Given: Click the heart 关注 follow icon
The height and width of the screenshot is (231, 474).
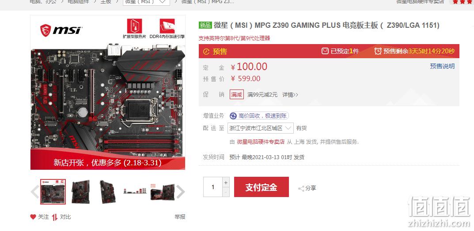Looking at the screenshot, I should (33, 217).
